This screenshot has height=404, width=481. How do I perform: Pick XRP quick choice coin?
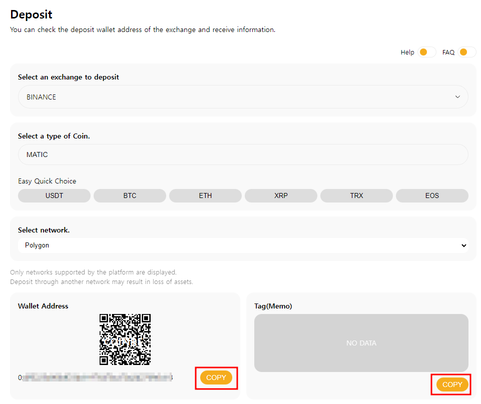281,195
